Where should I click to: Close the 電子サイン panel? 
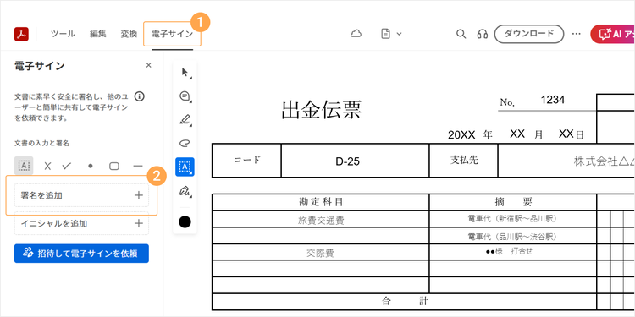[x=149, y=65]
